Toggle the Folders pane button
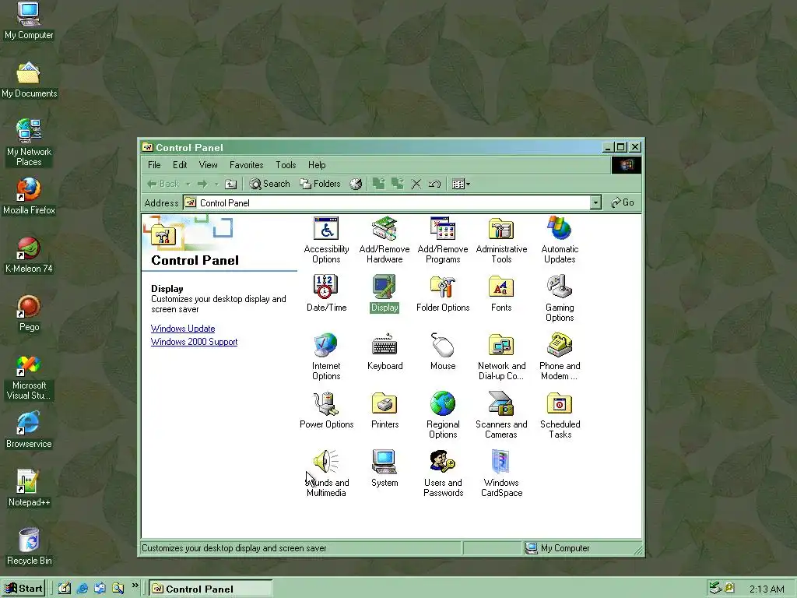This screenshot has height=598, width=797. [320, 184]
